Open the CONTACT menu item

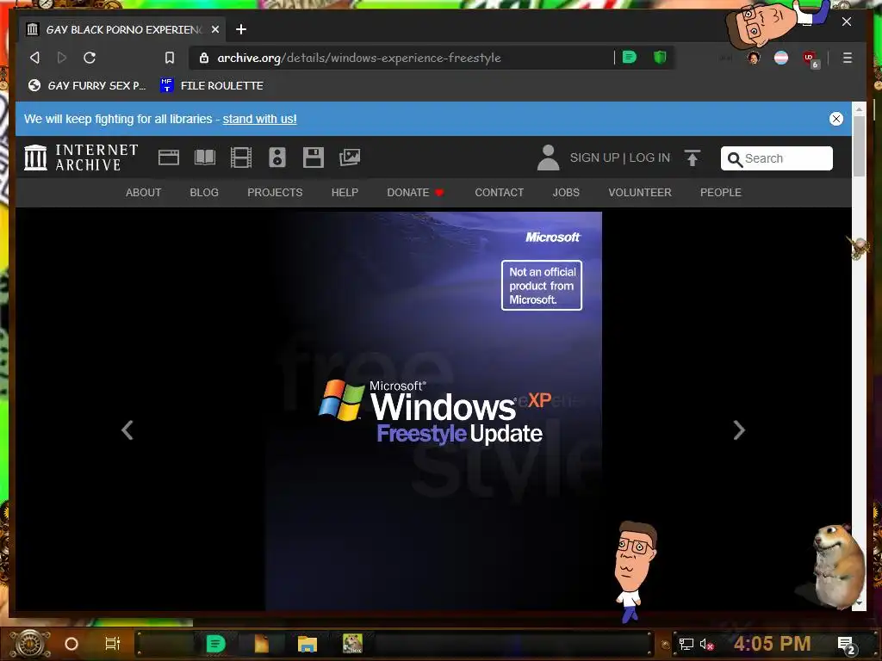point(499,193)
